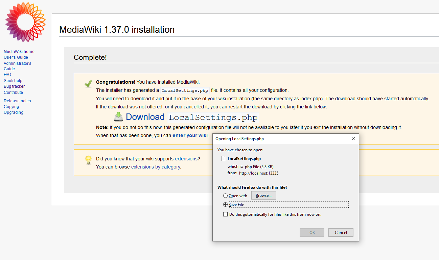The width and height of the screenshot is (439, 260).
Task: Click the MediaWiki sunflower logo
Action: pos(25,22)
